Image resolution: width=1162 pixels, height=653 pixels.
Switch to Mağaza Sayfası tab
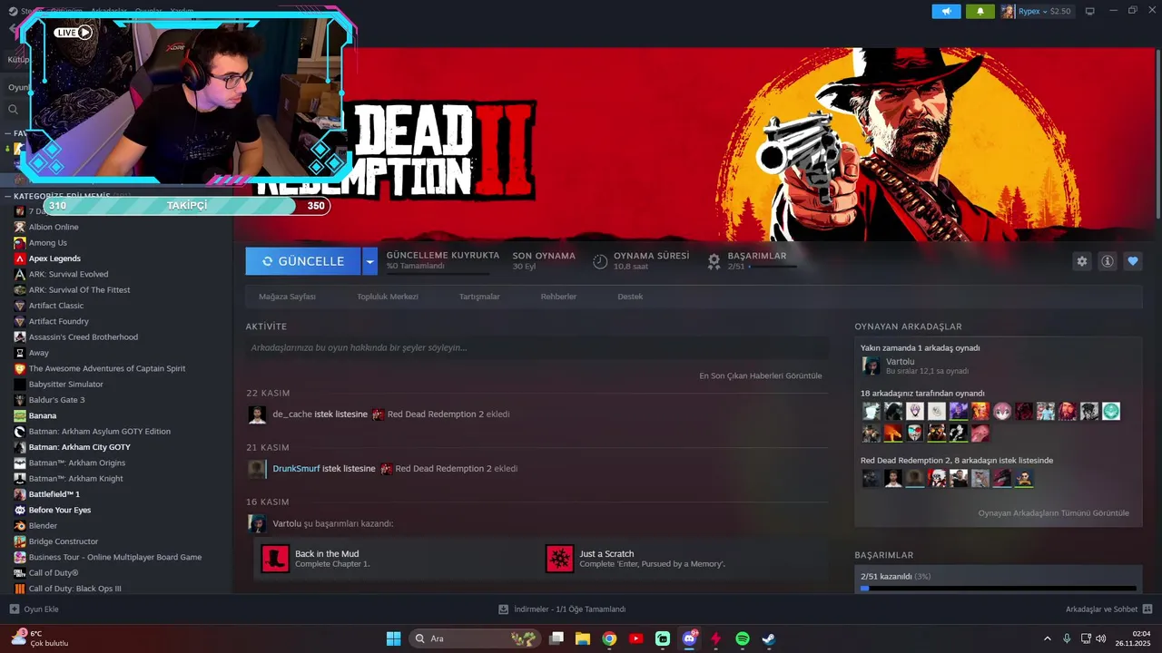point(287,297)
